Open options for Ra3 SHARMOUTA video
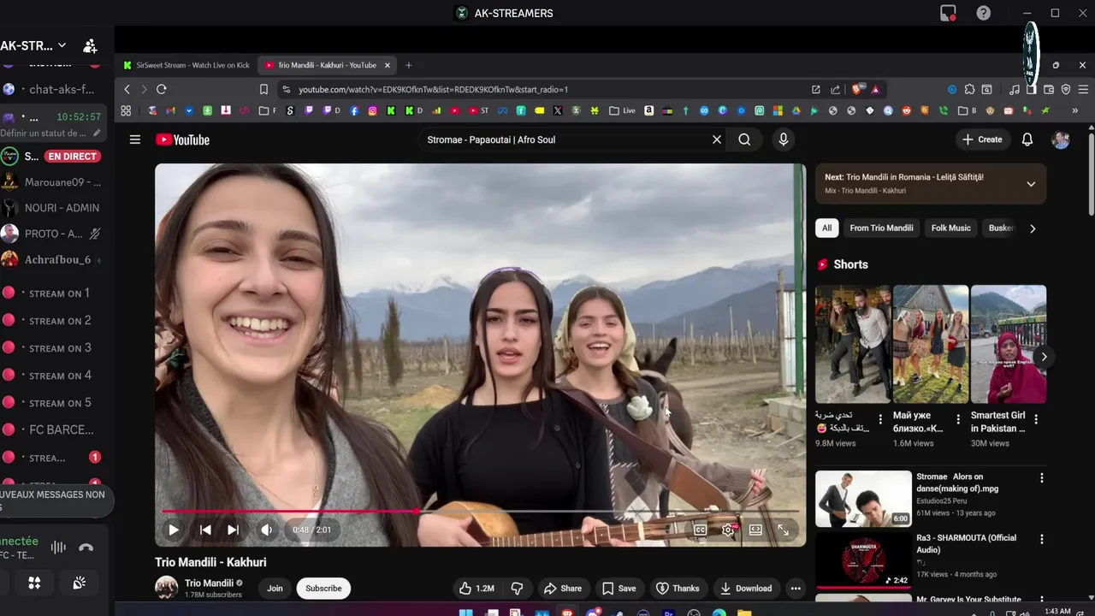The height and width of the screenshot is (616, 1095). point(1041,539)
